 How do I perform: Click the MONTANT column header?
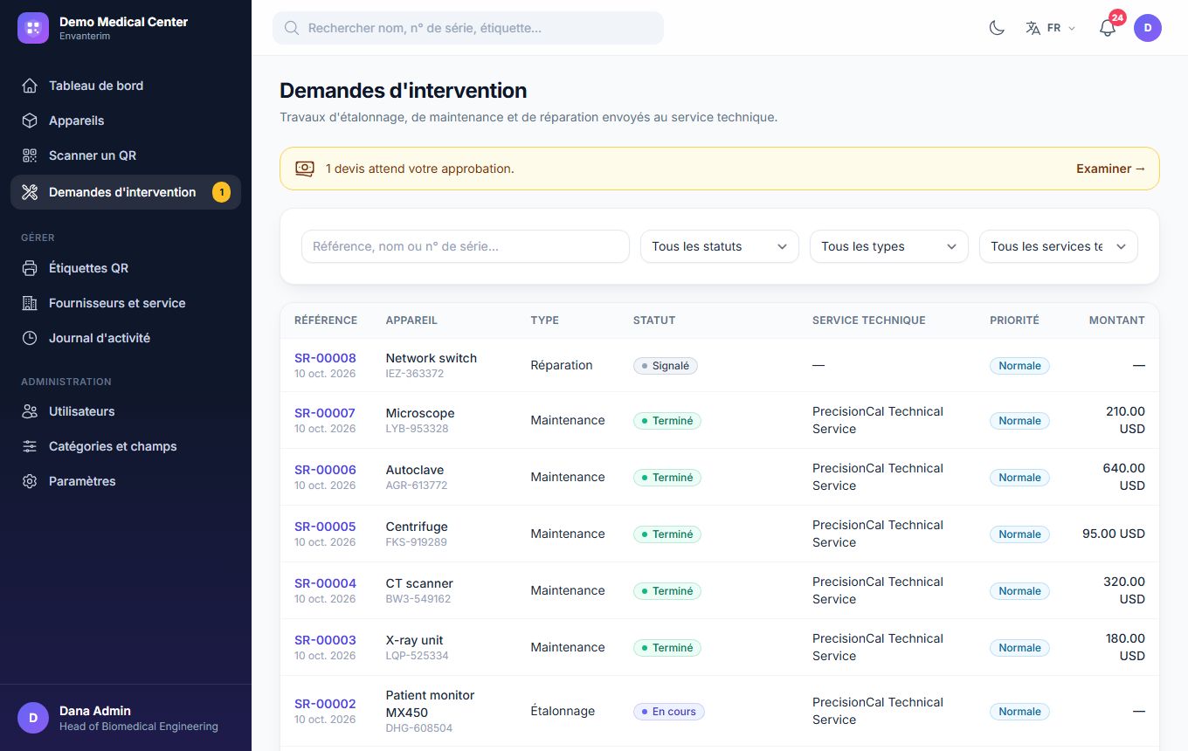point(1116,320)
